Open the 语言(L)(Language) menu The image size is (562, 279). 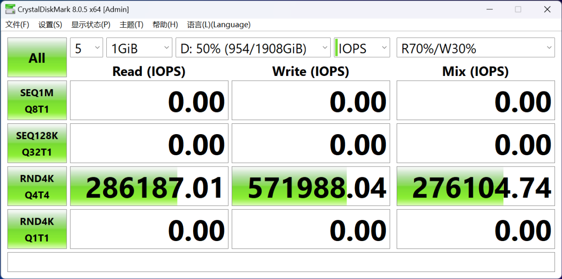point(219,25)
